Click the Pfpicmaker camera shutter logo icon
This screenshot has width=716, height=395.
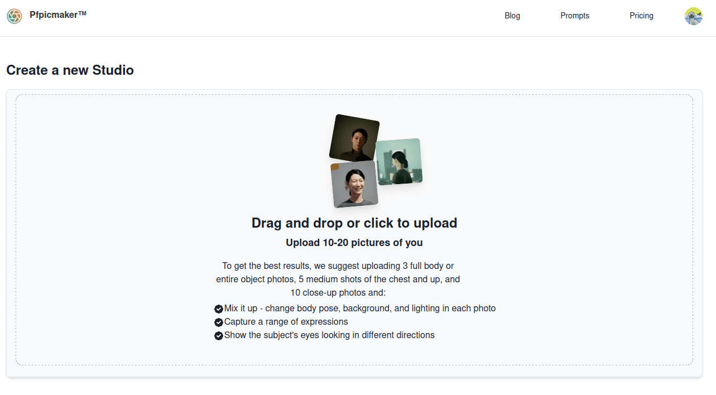pyautogui.click(x=15, y=16)
